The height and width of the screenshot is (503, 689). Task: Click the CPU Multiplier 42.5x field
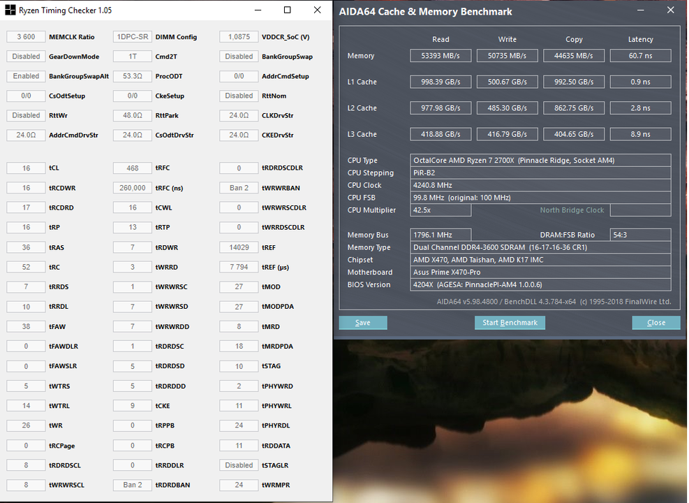tap(440, 210)
